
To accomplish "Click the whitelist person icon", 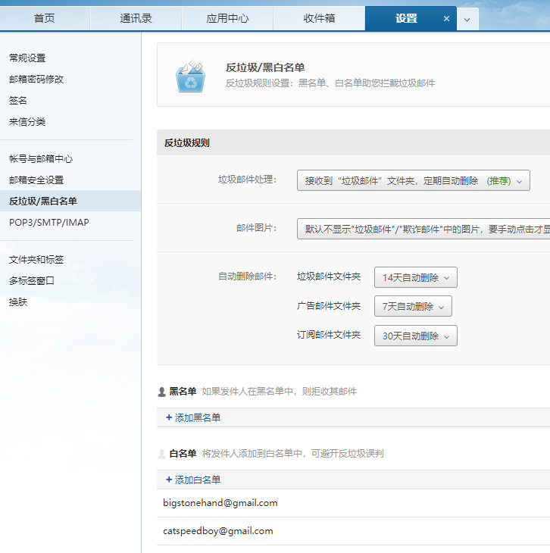I will [x=161, y=454].
